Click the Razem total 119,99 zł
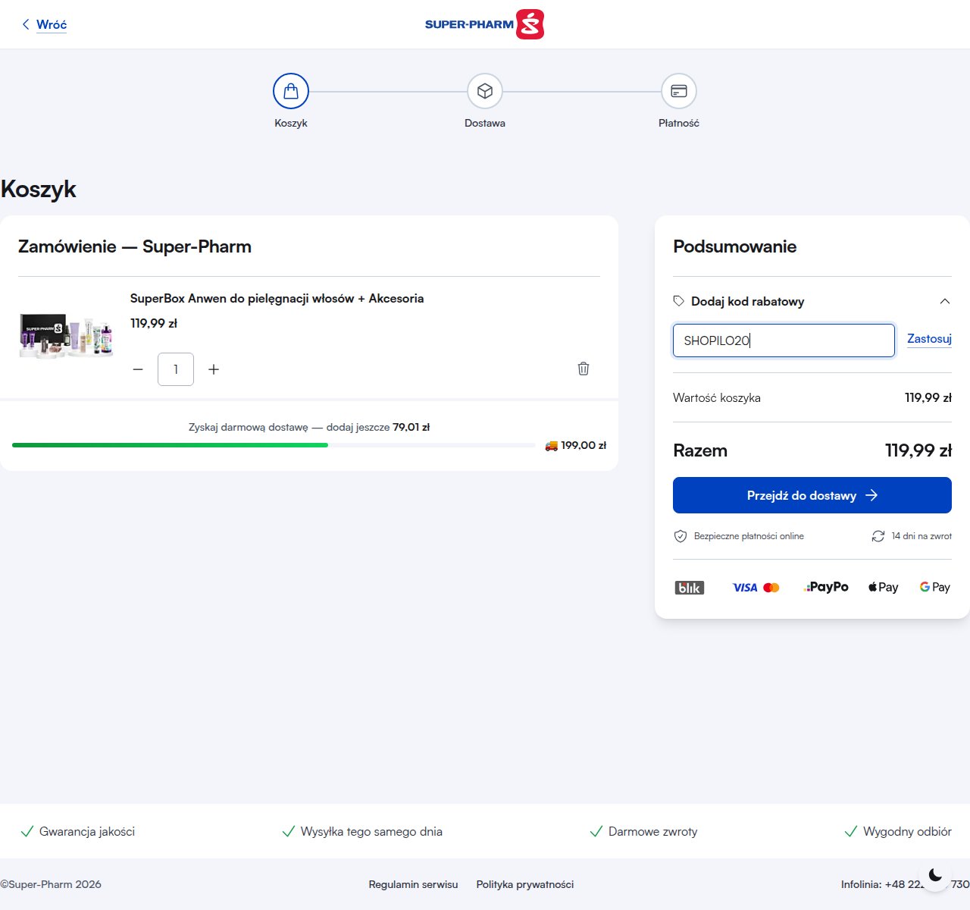Image resolution: width=970 pixels, height=910 pixels. tap(918, 450)
